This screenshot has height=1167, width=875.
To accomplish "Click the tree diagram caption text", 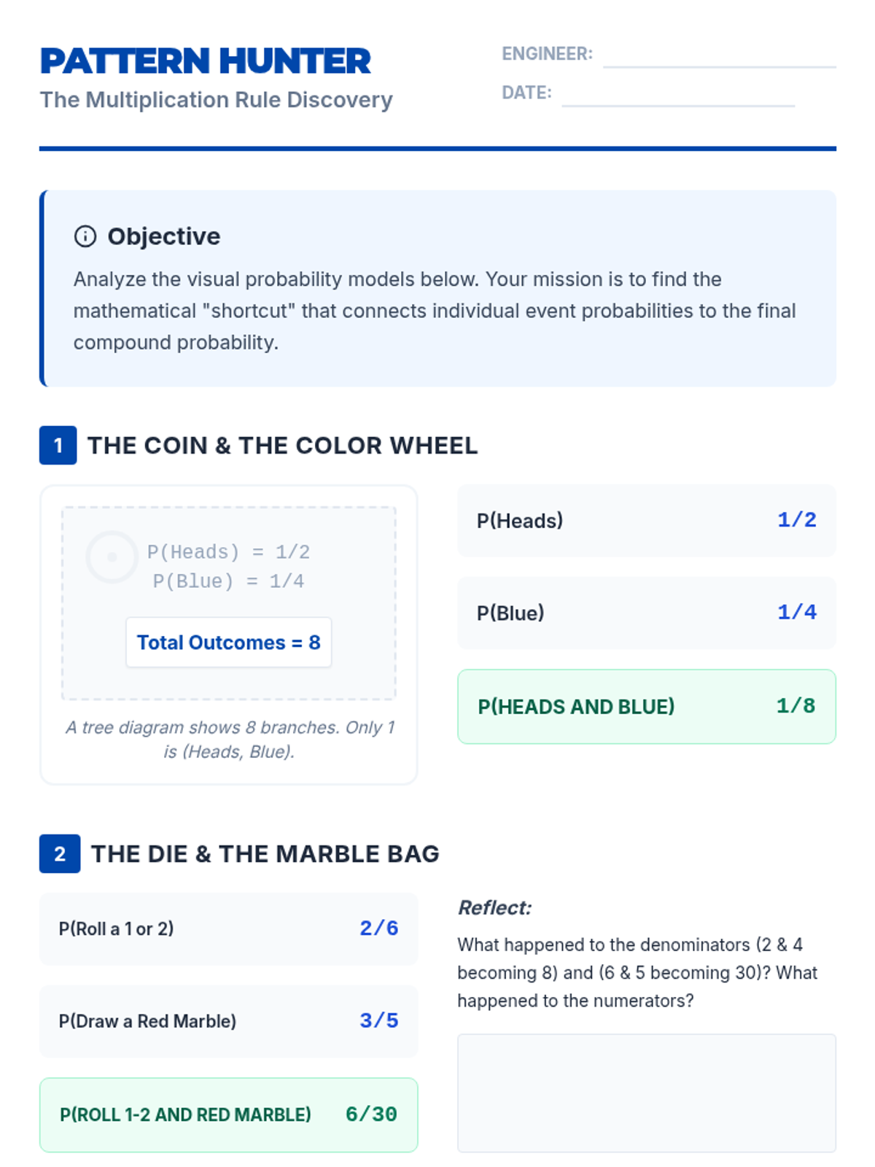I will [229, 740].
